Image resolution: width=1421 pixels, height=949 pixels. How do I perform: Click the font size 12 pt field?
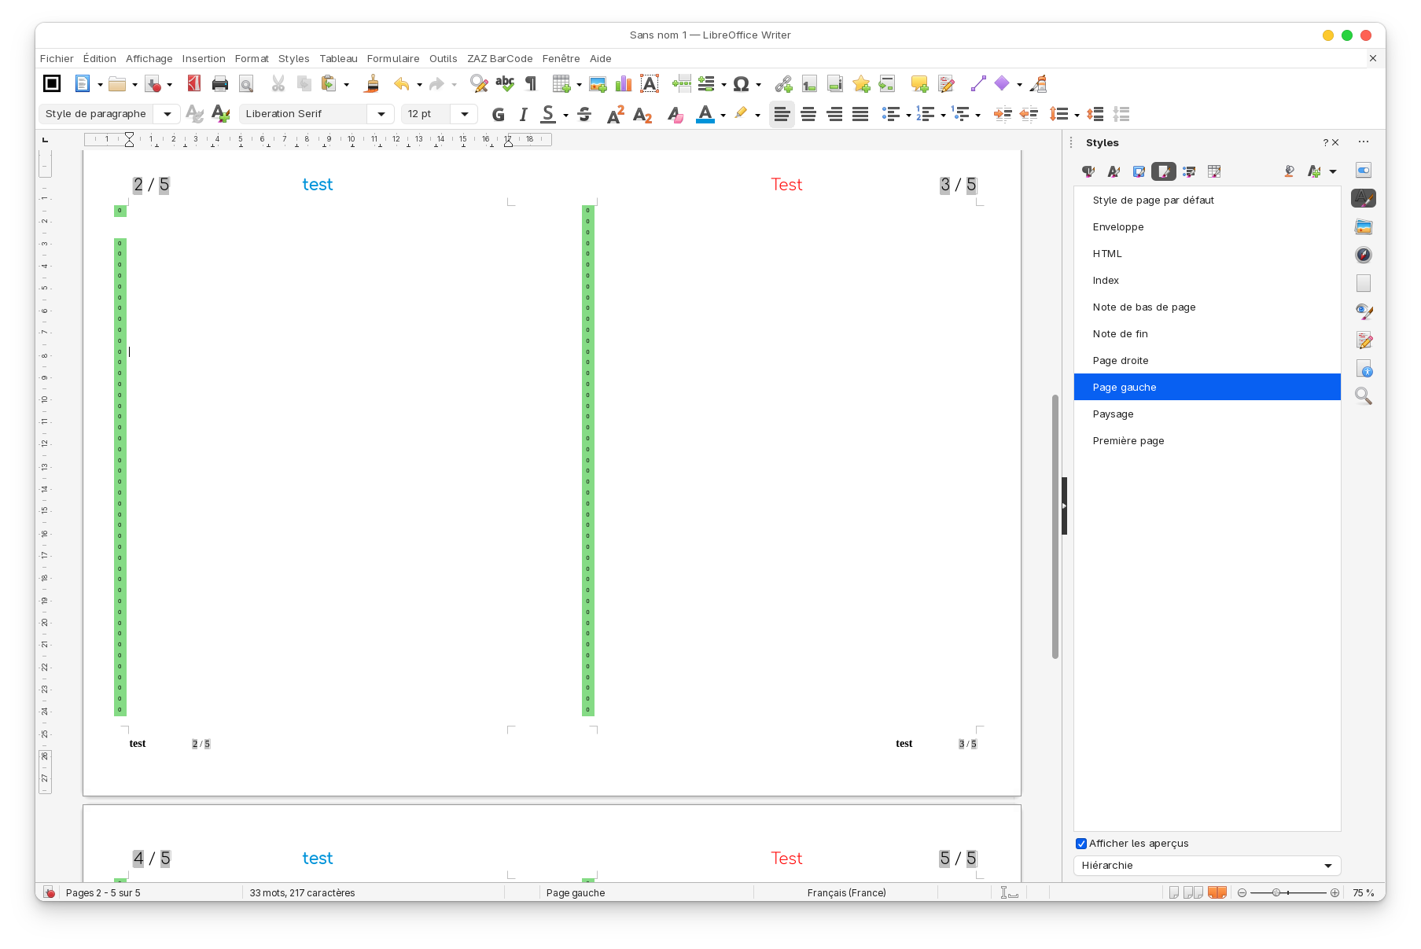(425, 114)
